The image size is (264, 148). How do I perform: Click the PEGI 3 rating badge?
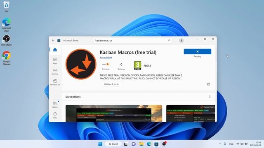click(137, 66)
